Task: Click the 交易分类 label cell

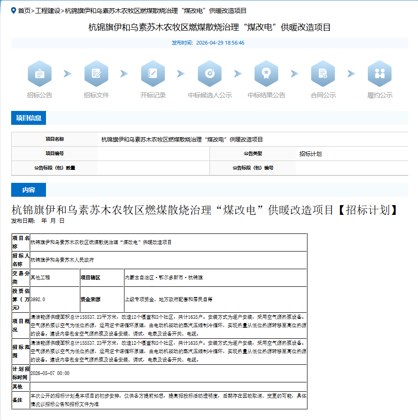Action: [x=20, y=278]
